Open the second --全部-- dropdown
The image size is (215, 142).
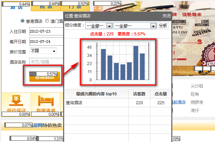point(135,26)
